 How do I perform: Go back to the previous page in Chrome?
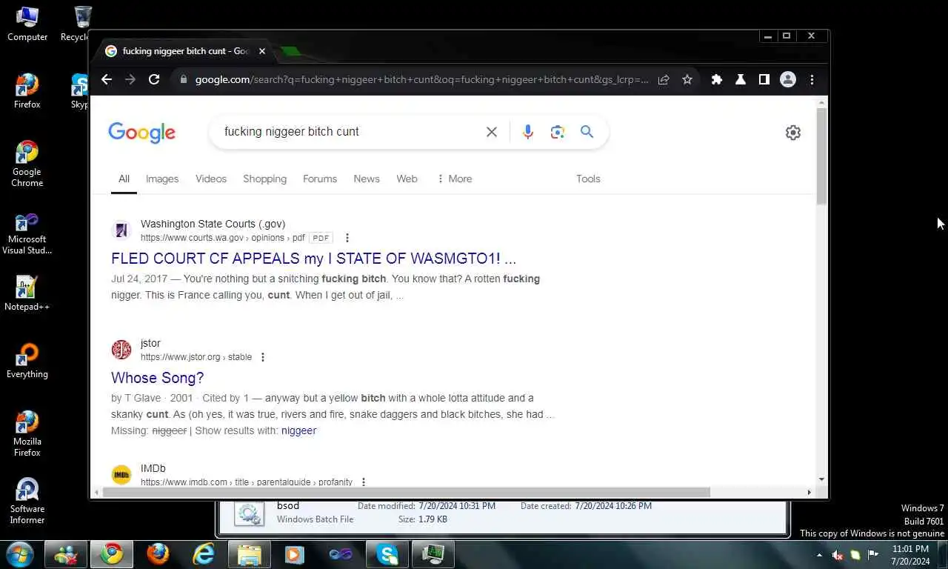pyautogui.click(x=107, y=79)
